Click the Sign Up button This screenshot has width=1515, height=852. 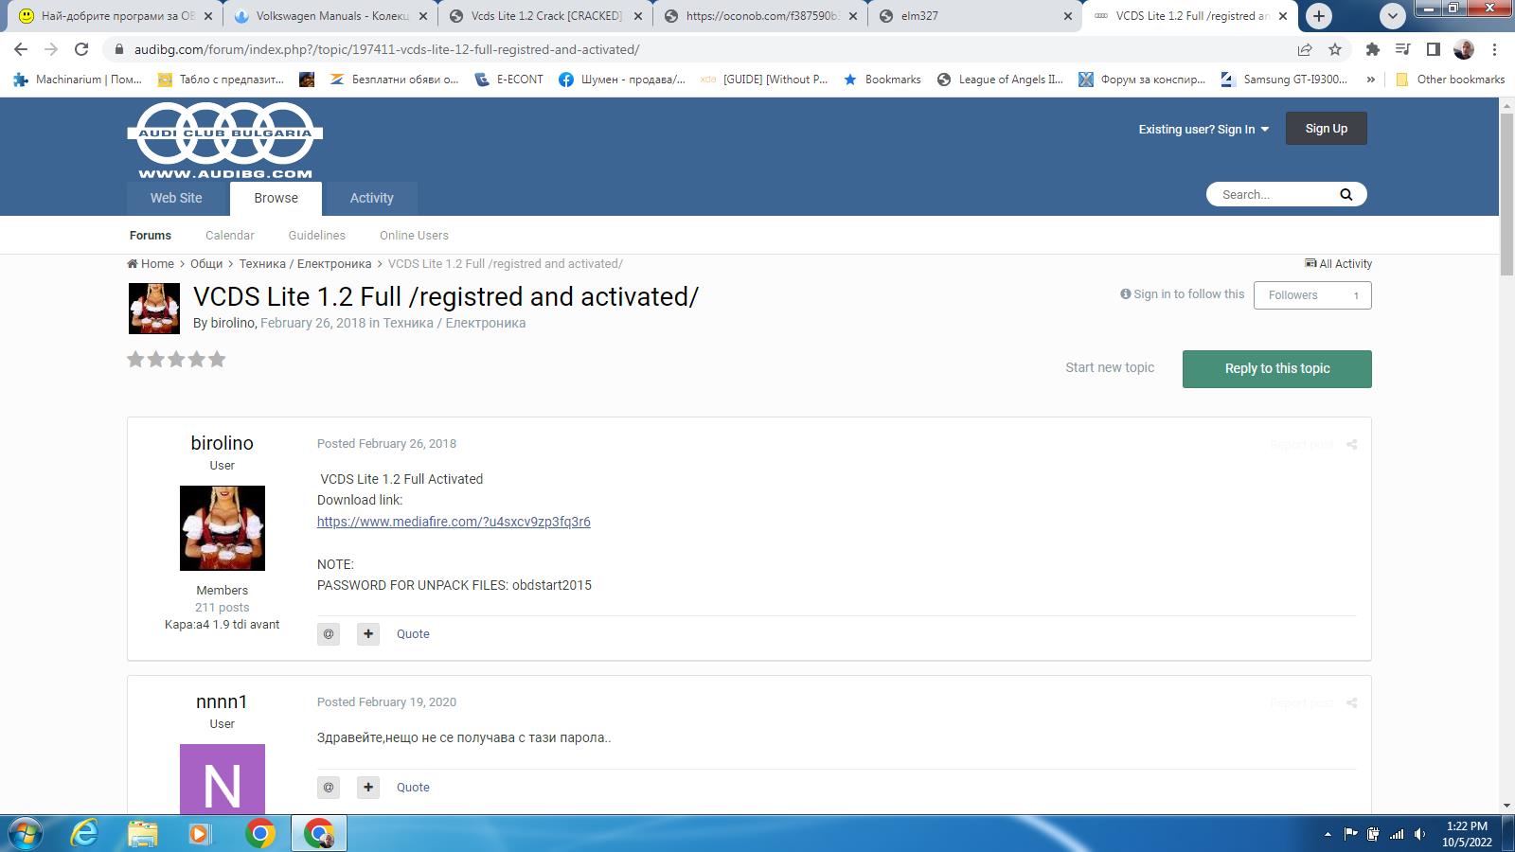pyautogui.click(x=1326, y=129)
